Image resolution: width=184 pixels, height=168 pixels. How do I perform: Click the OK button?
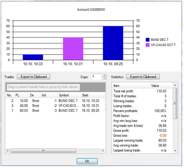(x=87, y=161)
